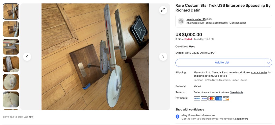Go to previous listing photo
Screen dimensions: 275x125
tap(27, 57)
